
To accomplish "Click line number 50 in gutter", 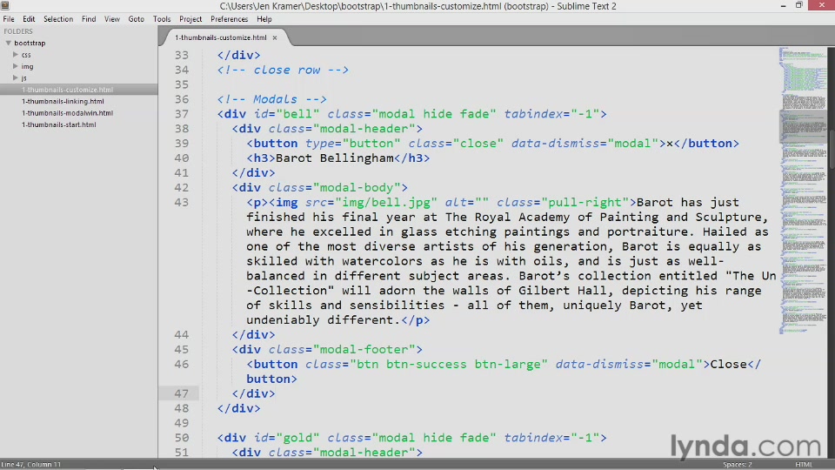I will [x=182, y=438].
